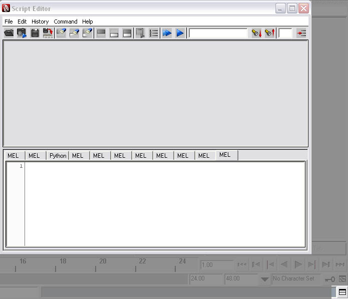
Task: Play backwards in Maya timeline
Action: (284, 264)
